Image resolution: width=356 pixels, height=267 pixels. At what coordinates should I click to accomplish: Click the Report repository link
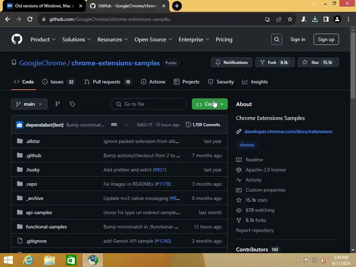[255, 230]
